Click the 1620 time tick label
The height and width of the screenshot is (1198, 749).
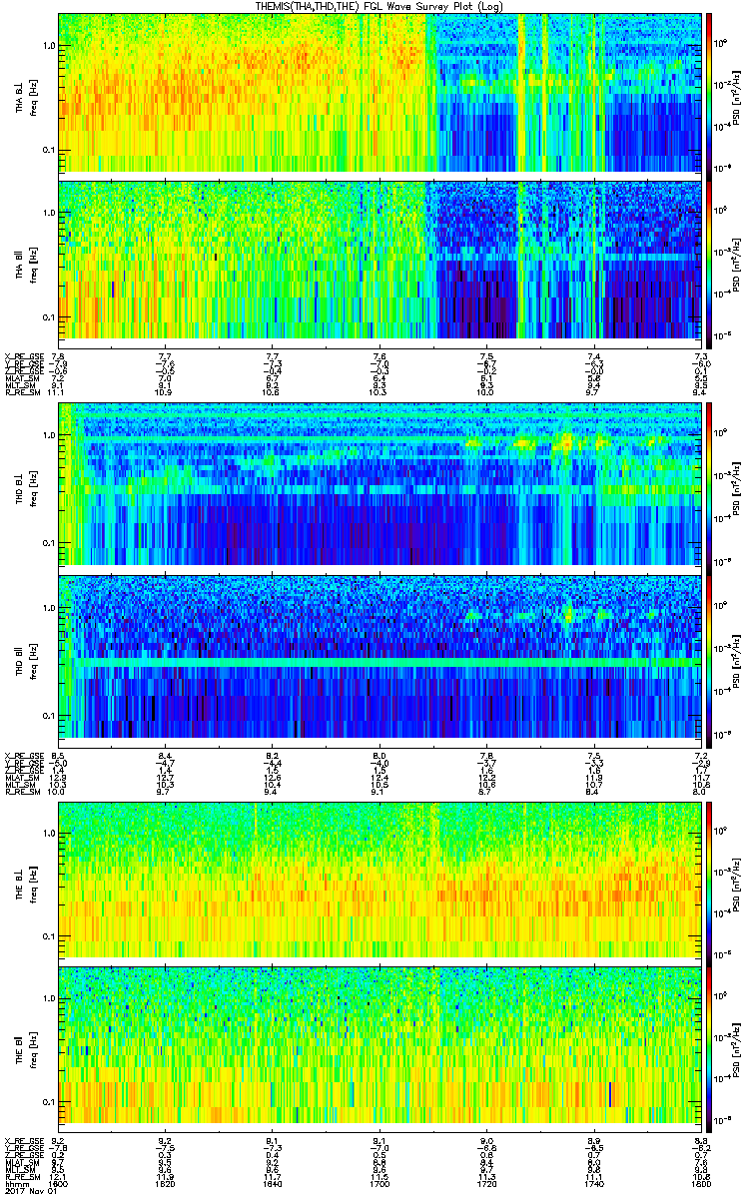(165, 1184)
